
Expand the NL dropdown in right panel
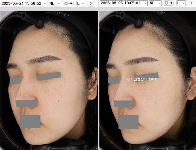(x=155, y=3)
